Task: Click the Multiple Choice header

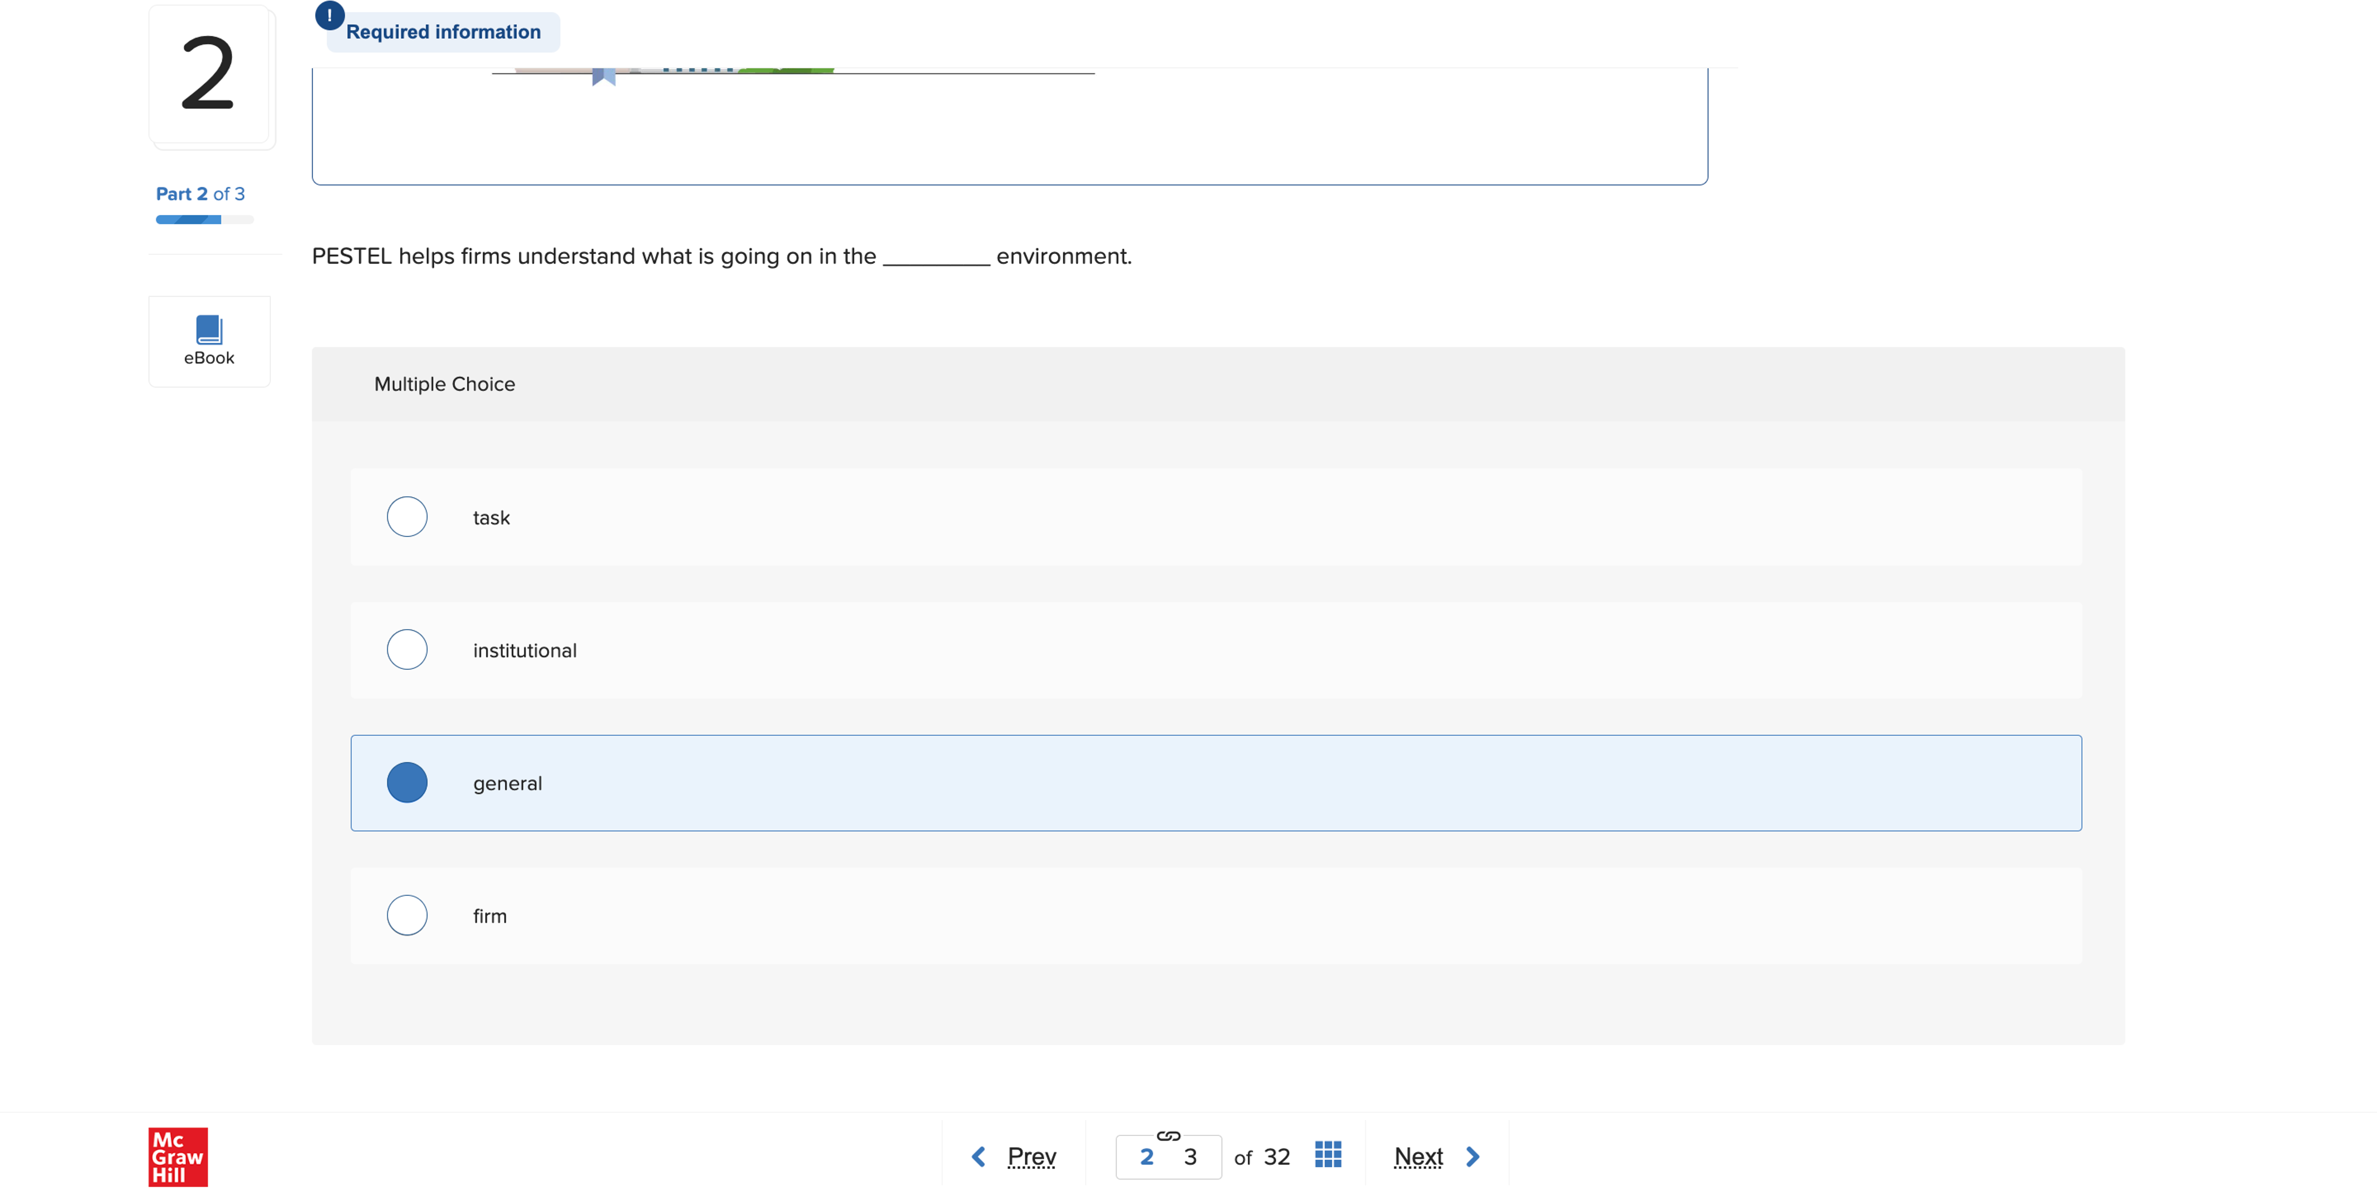Action: coord(445,384)
